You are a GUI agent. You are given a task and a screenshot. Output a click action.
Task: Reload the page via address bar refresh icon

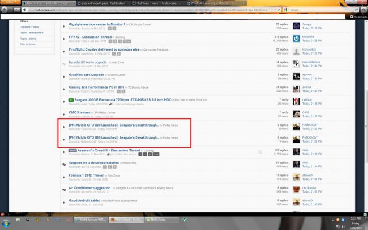tap(278, 10)
